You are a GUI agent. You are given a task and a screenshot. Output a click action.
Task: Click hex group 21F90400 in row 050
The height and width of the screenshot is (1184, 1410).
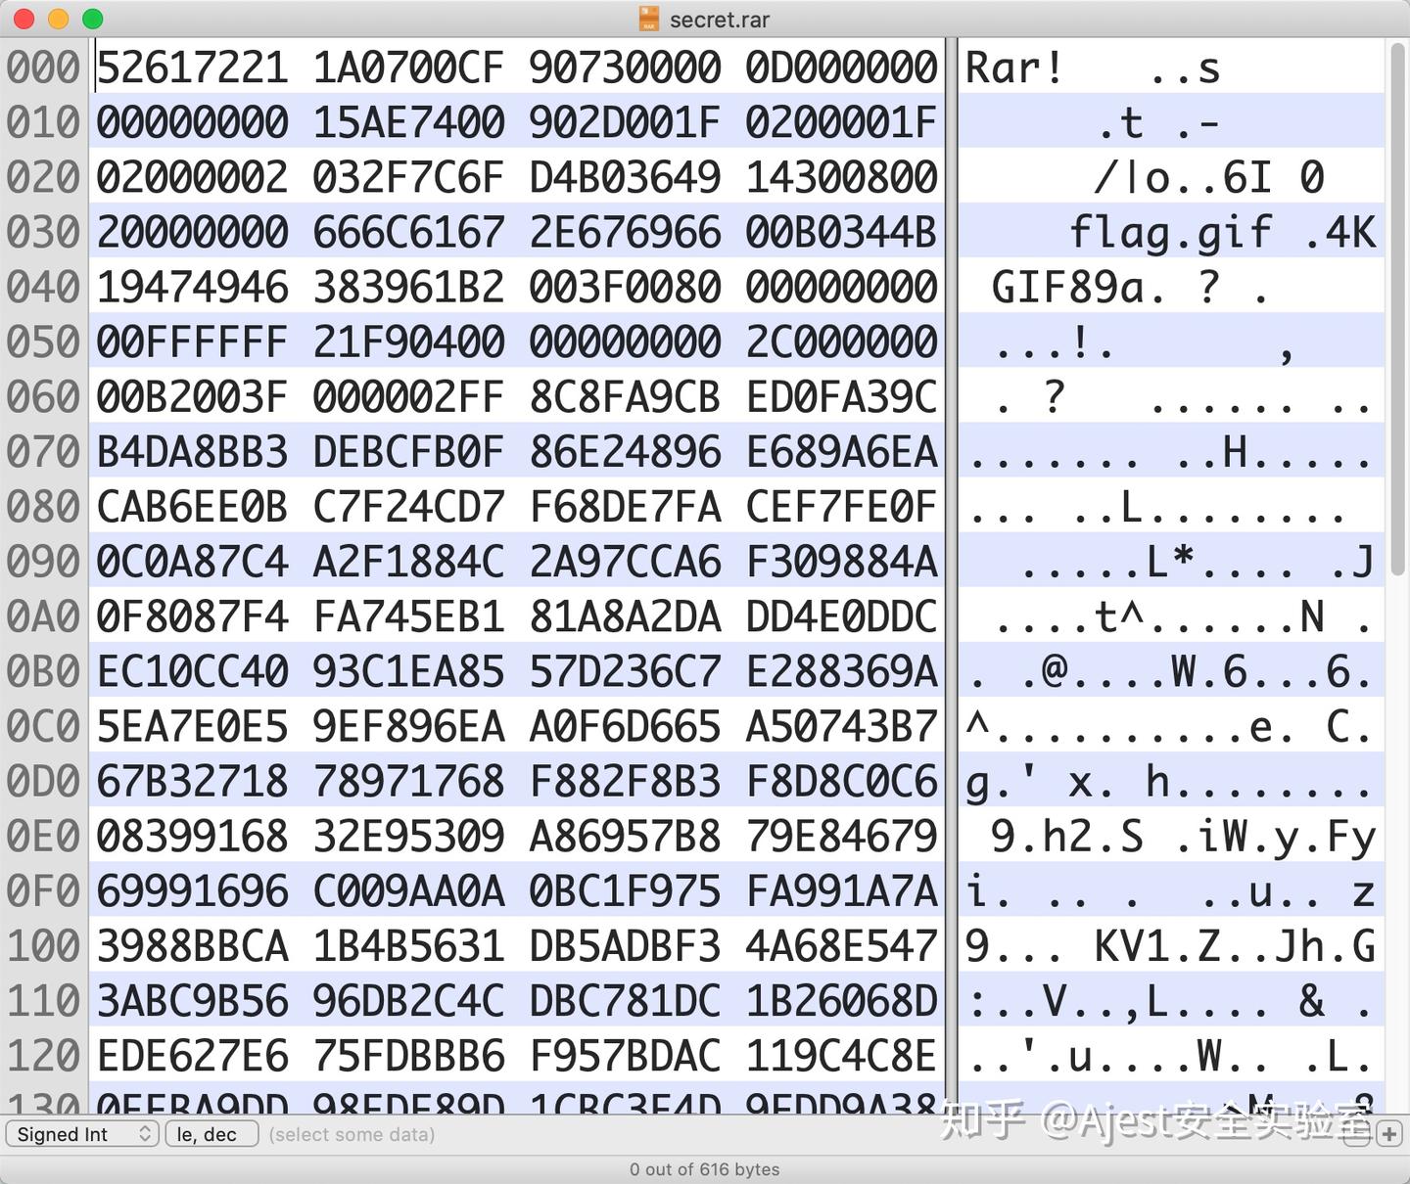pyautogui.click(x=408, y=342)
